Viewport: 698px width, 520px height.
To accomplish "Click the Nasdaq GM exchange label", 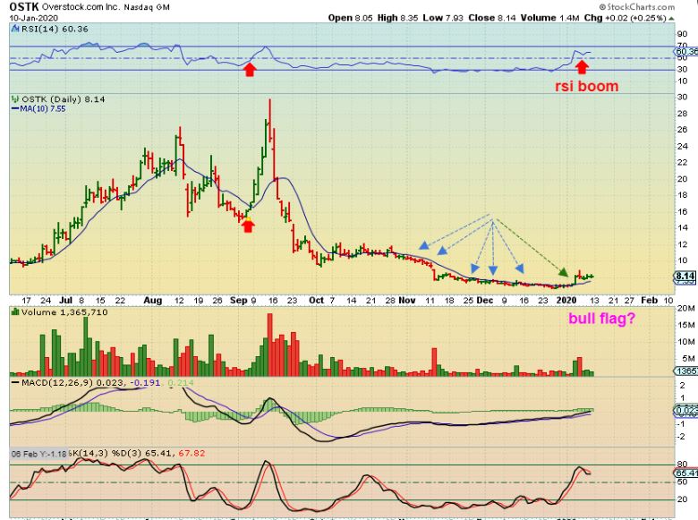I will [x=147, y=7].
